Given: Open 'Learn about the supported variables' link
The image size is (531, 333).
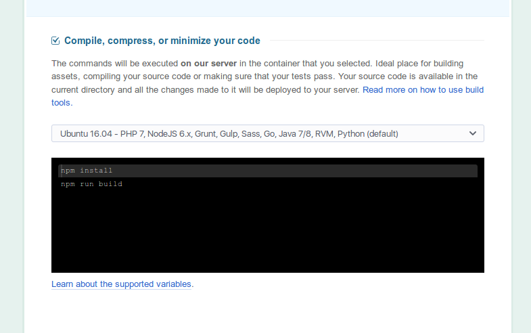Looking at the screenshot, I should coord(121,284).
